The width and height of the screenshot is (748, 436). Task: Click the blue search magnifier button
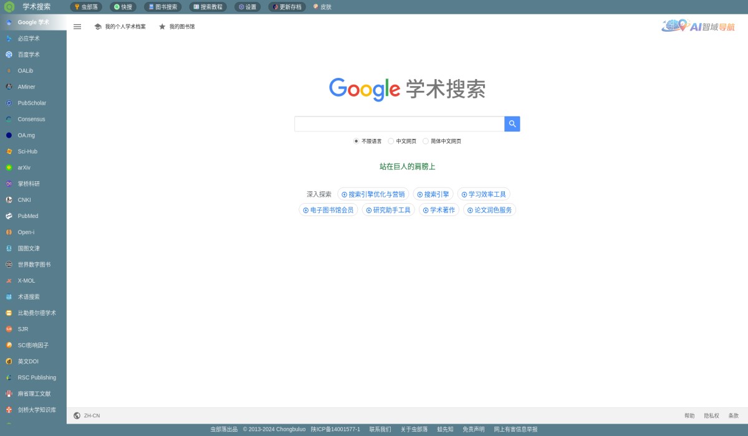point(512,123)
